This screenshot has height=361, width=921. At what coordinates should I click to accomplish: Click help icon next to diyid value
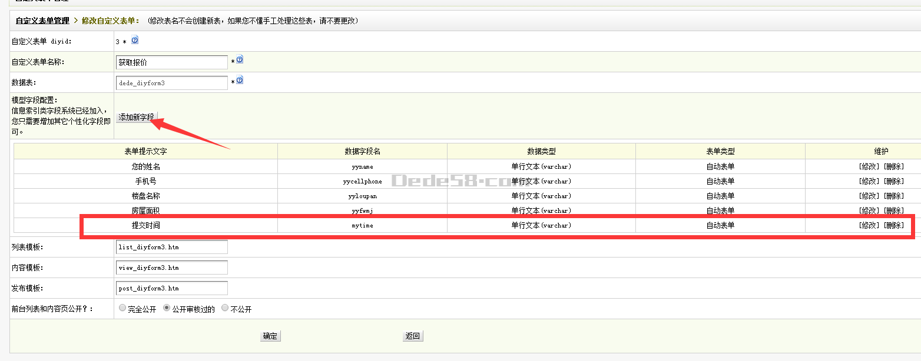(135, 41)
